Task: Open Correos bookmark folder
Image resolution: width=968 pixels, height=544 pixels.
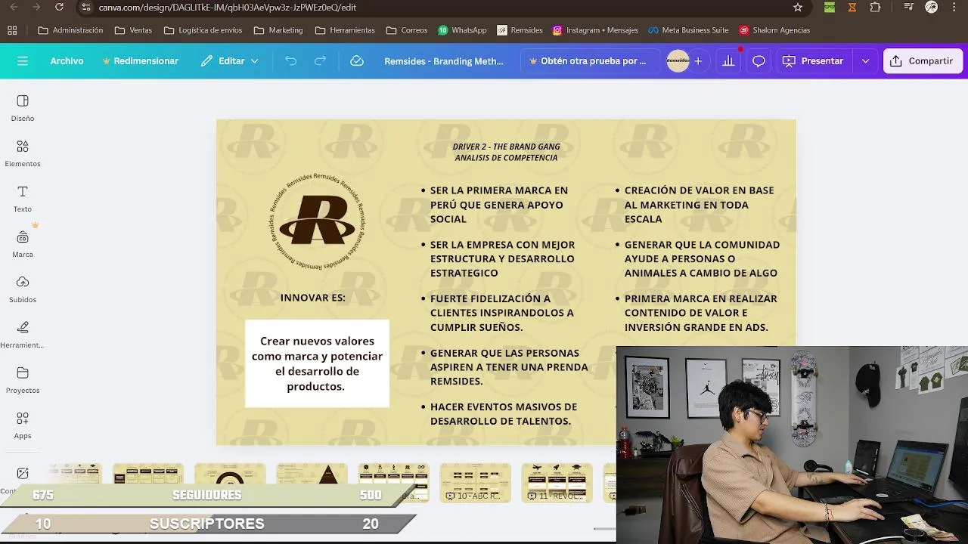Action: point(407,30)
